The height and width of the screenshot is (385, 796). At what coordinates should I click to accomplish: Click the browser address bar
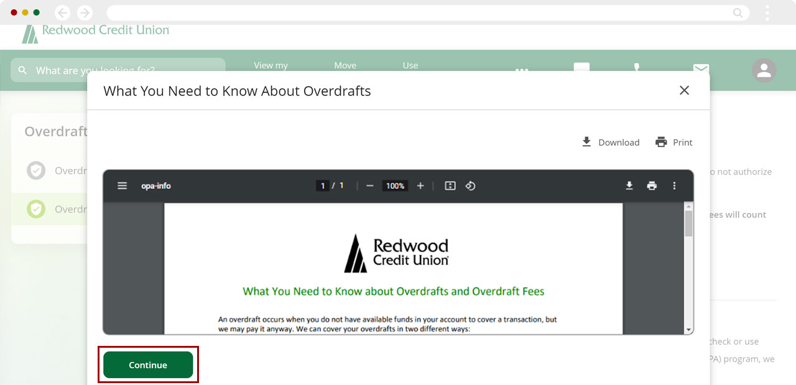point(428,12)
